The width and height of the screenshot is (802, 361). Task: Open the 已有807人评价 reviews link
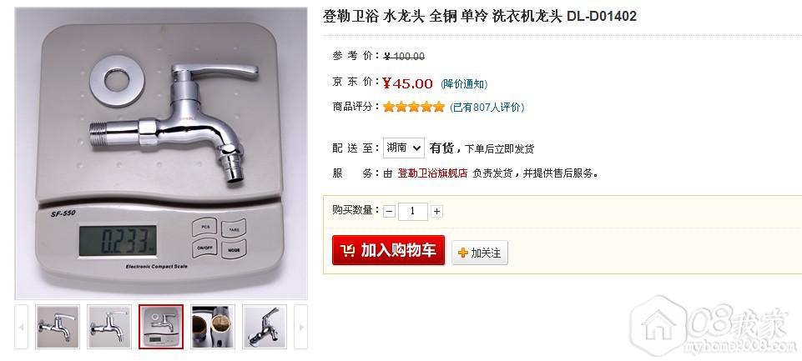point(487,108)
